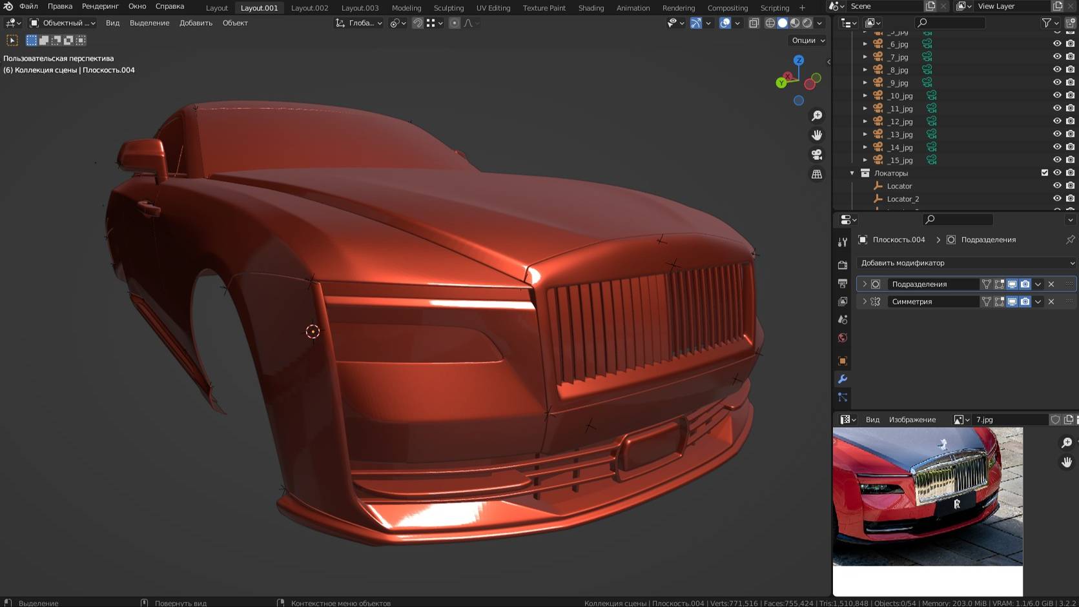1079x607 pixels.
Task: Open the Объектный mode dropdown
Action: 63,23
